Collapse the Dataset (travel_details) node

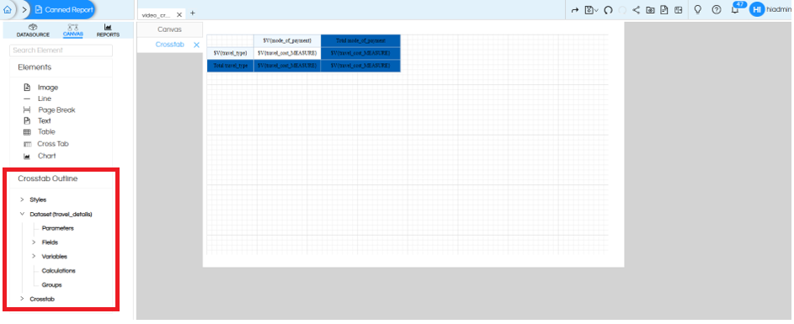22,214
